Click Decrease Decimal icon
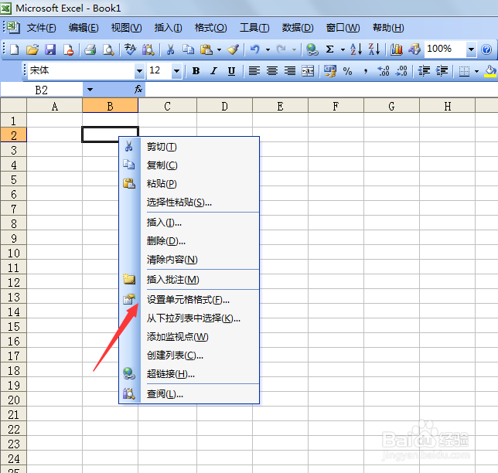The width and height of the screenshot is (498, 473). point(401,71)
